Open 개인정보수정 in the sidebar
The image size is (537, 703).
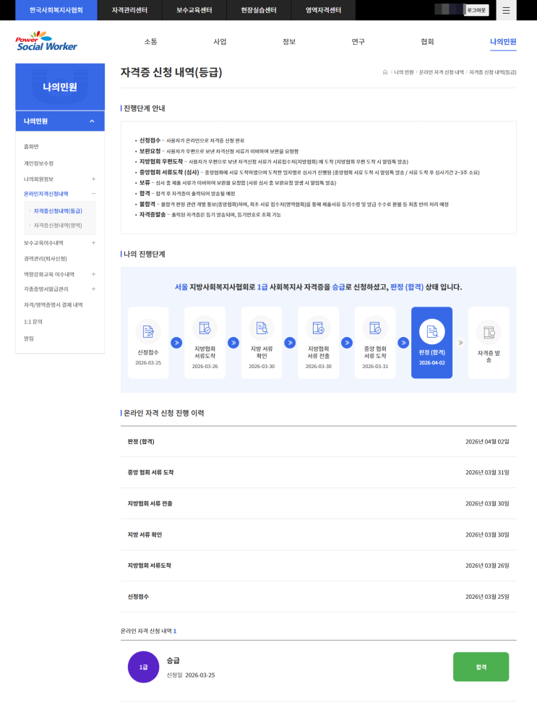click(x=38, y=163)
